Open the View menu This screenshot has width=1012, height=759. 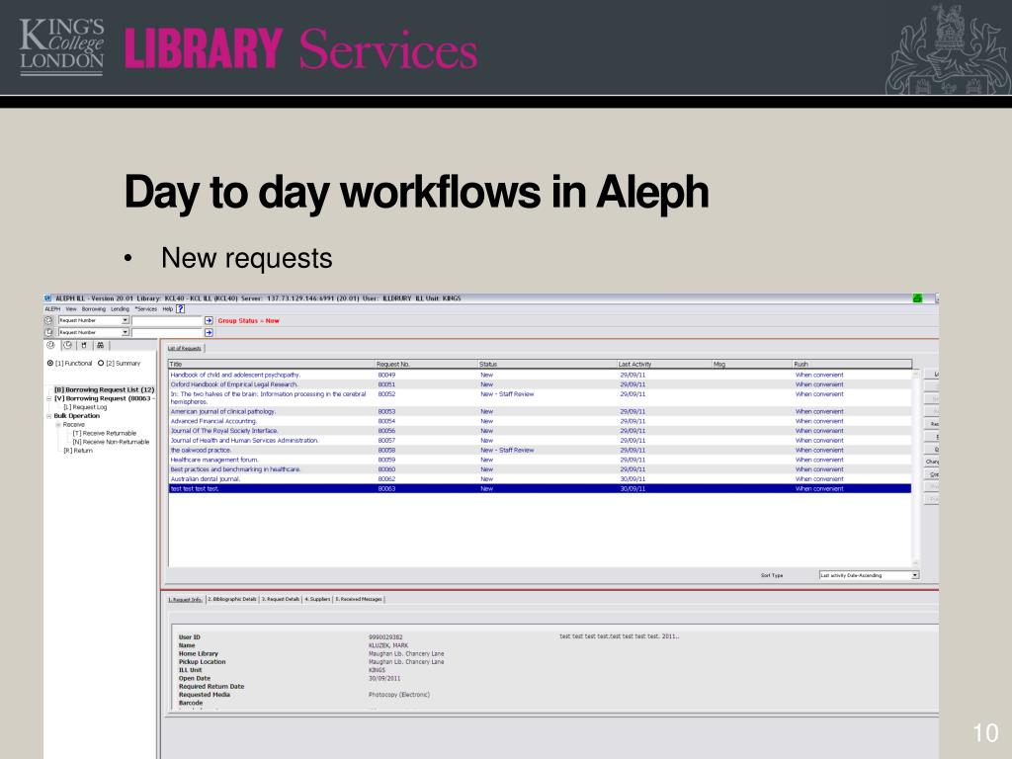coord(71,309)
